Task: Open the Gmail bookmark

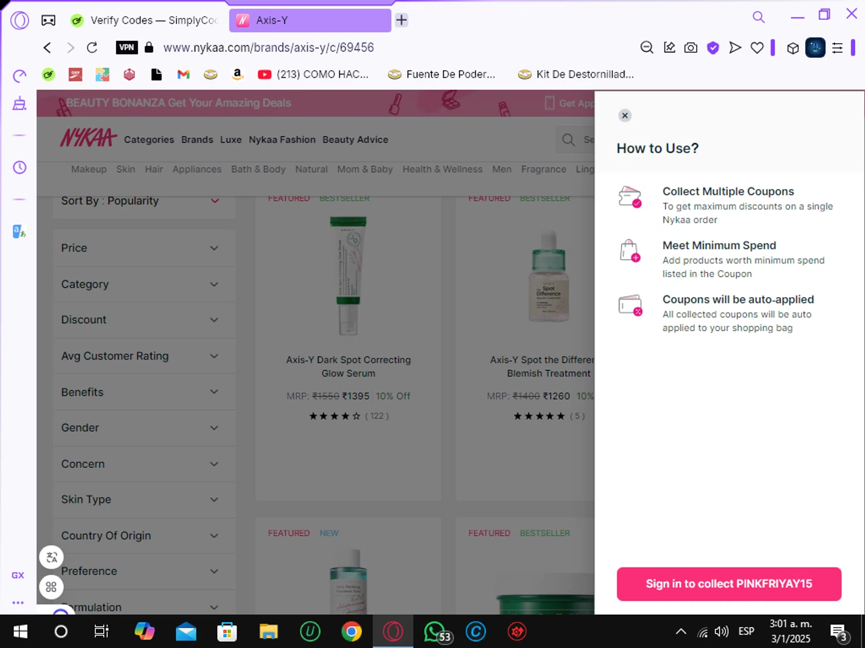Action: (183, 74)
